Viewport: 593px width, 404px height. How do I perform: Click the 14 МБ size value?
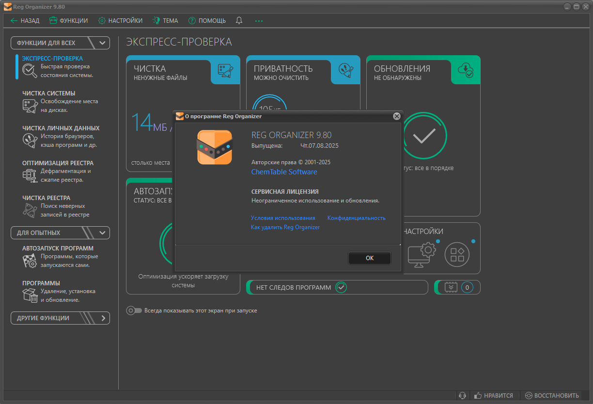[149, 122]
